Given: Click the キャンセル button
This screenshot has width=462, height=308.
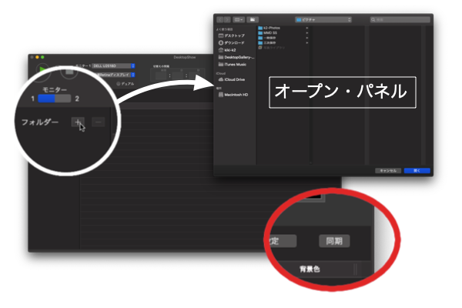Looking at the screenshot, I should coord(387,170).
